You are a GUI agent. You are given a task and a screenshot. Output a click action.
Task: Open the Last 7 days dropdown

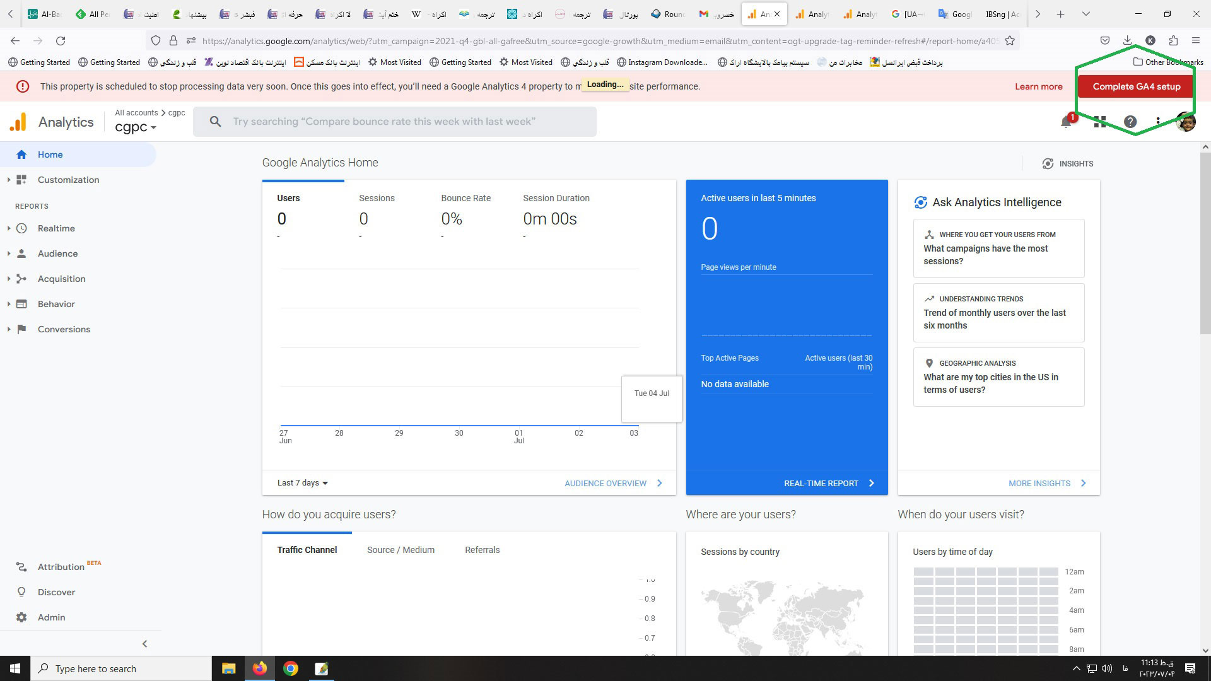pyautogui.click(x=303, y=483)
